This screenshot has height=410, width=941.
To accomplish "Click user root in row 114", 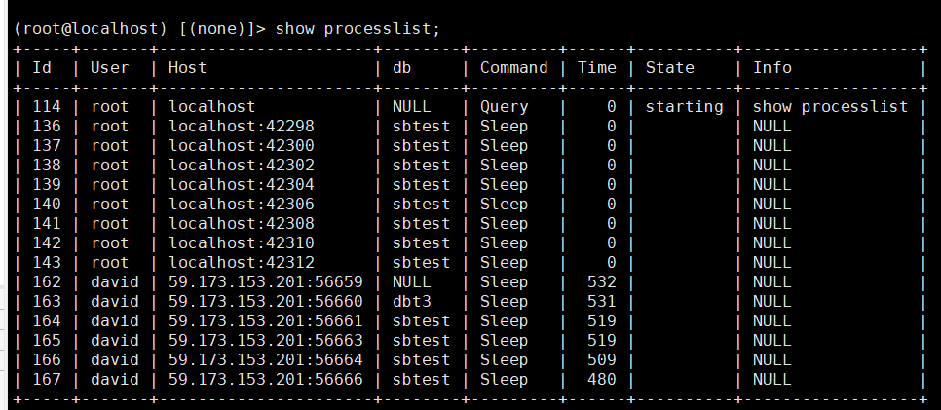I will click(x=109, y=107).
